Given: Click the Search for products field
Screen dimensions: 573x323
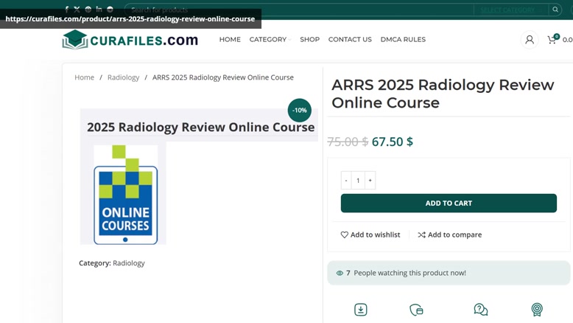Looking at the screenshot, I should click(x=299, y=10).
